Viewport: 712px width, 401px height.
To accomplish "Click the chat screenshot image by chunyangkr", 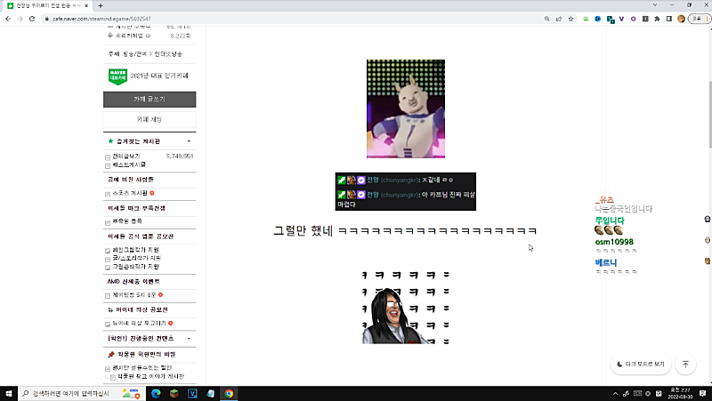I will pos(406,191).
